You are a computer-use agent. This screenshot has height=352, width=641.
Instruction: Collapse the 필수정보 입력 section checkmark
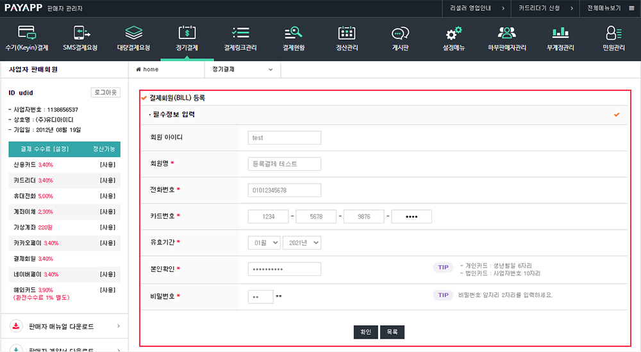point(617,115)
